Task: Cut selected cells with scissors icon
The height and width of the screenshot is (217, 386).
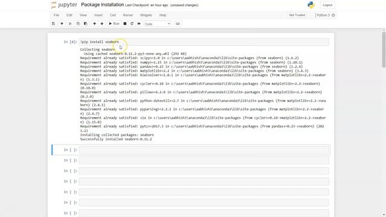Action: click(x=71, y=24)
